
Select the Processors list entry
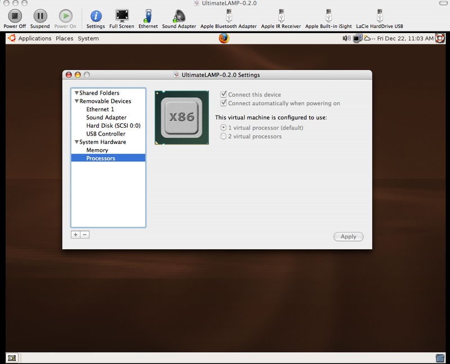coord(108,158)
